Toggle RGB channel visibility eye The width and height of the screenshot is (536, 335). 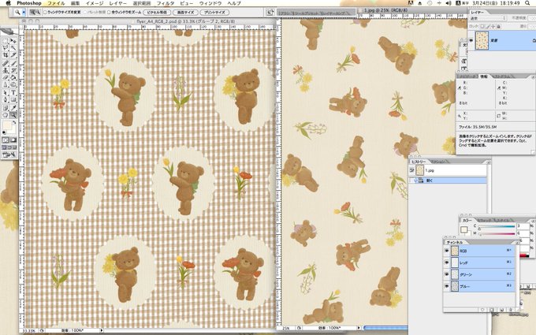coord(447,251)
